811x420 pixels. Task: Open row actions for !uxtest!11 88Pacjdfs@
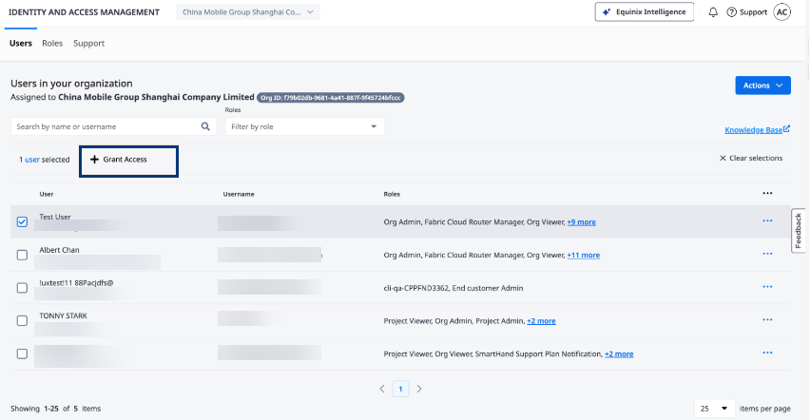pyautogui.click(x=767, y=287)
